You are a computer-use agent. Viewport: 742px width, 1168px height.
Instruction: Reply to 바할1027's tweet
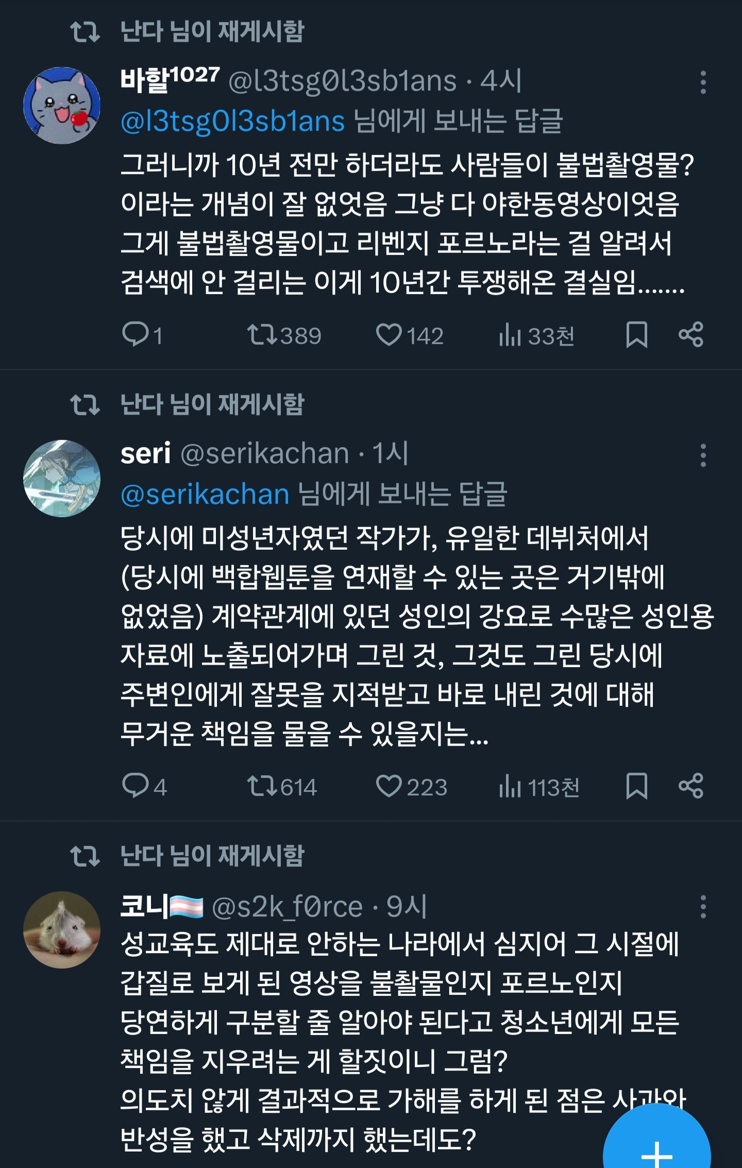[135, 334]
